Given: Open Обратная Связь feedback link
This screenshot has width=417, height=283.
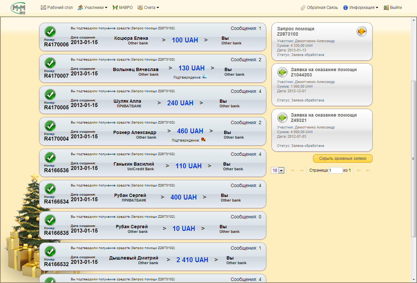Looking at the screenshot, I should pyautogui.click(x=319, y=8).
